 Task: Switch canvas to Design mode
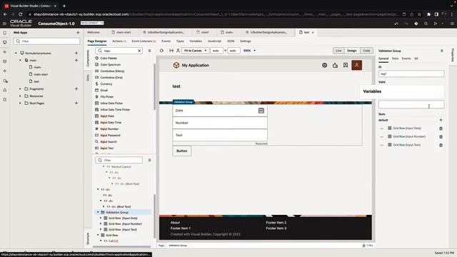click(352, 51)
